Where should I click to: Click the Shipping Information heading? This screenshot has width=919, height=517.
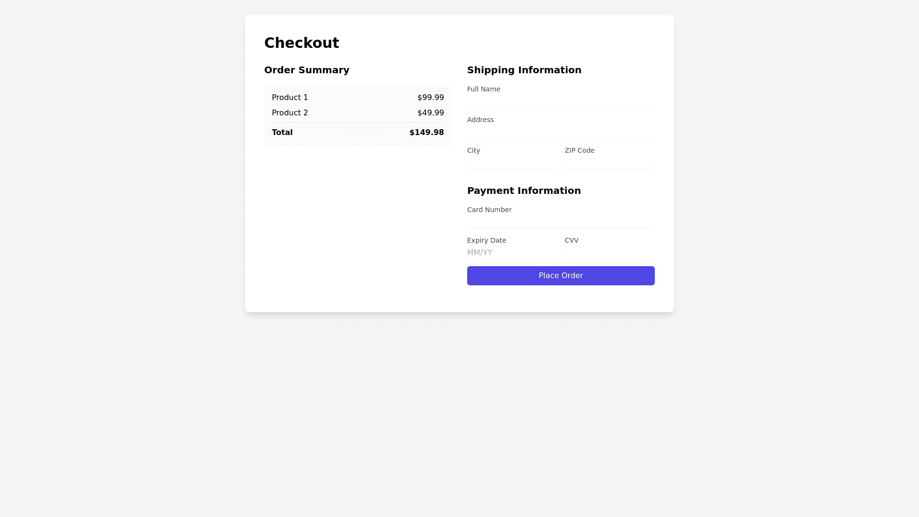click(x=524, y=70)
